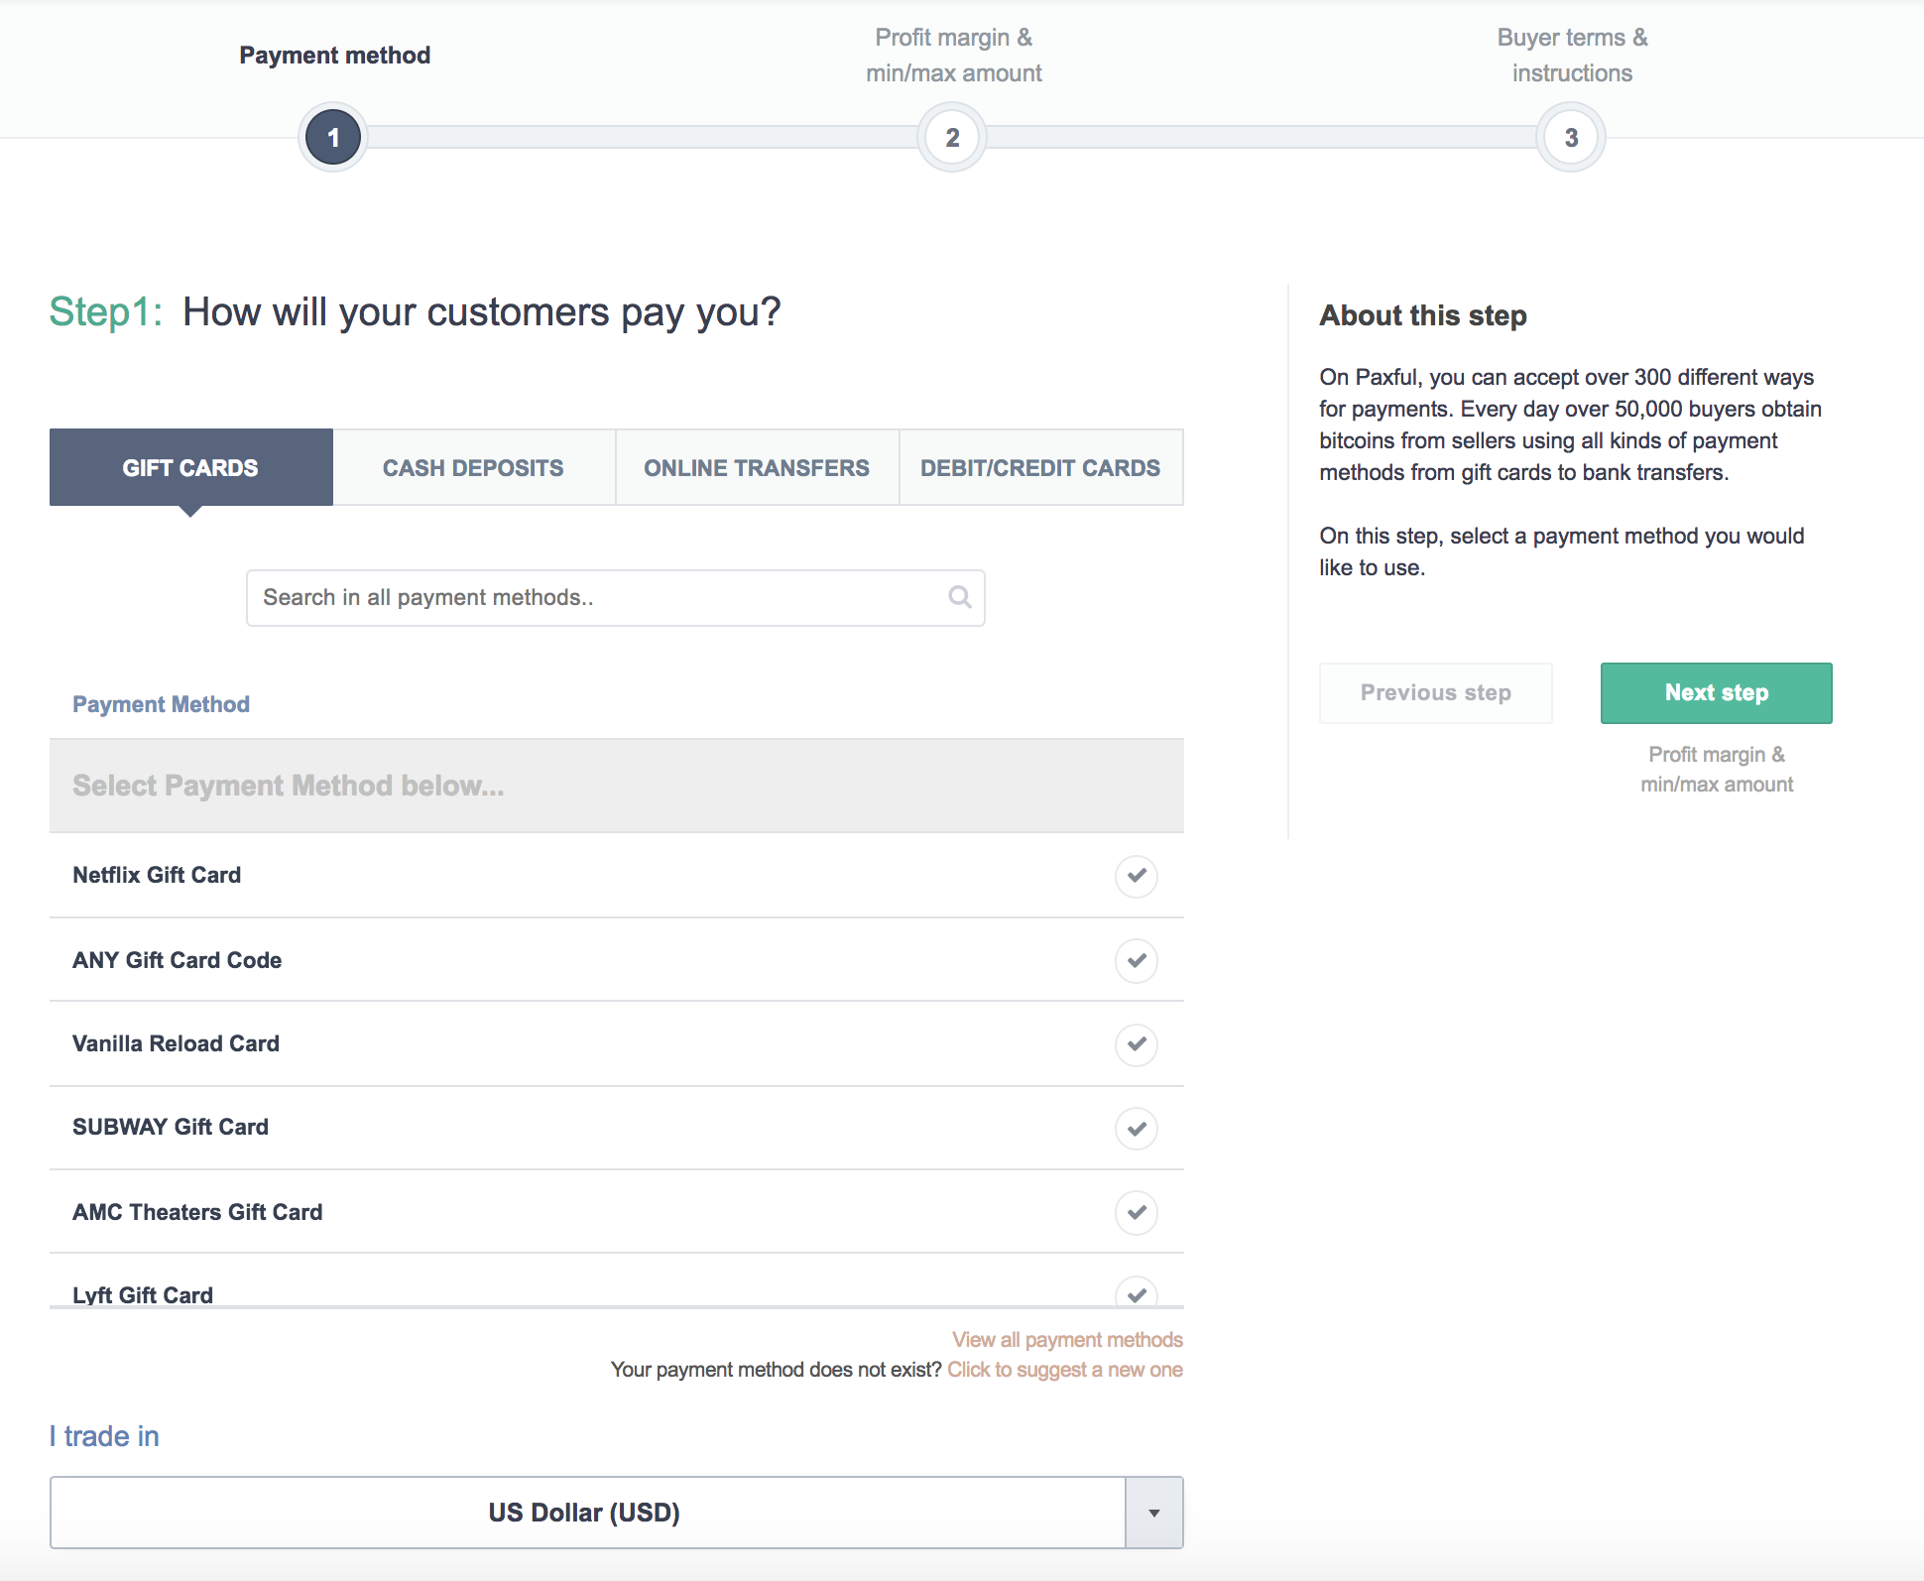
Task: Expand the US Dollar (USD) selector
Action: pos(585,1513)
